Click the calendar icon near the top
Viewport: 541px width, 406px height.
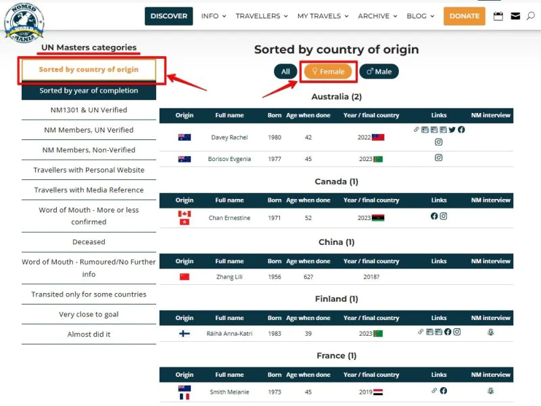[x=498, y=16]
